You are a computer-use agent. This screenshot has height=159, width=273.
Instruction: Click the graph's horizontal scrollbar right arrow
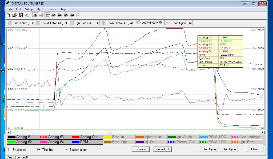(x=263, y=132)
